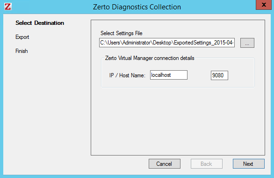
Task: Open file browser with the ellipsis button
Action: coord(247,43)
